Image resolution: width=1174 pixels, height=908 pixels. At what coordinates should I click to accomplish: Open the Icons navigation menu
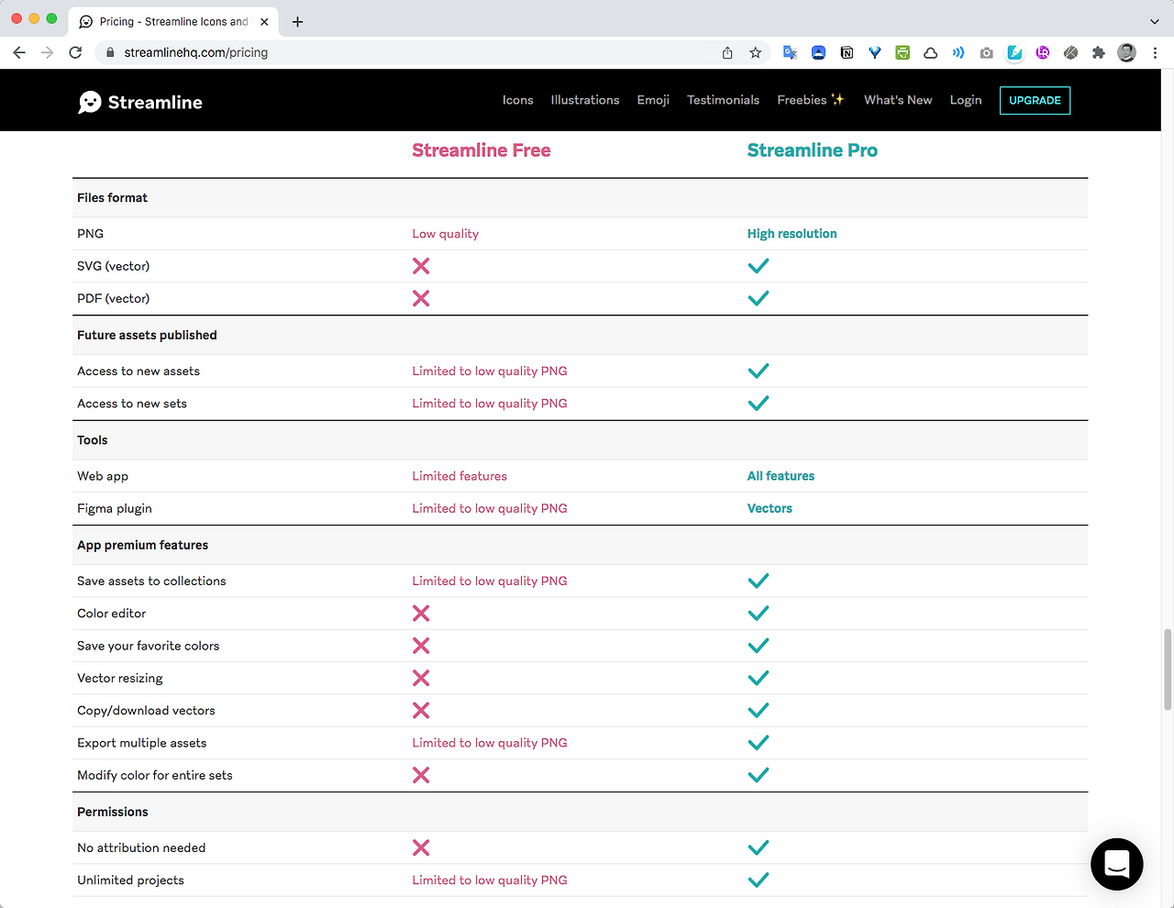[517, 100]
